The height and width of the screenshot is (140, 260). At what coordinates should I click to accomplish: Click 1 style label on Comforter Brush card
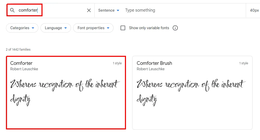(x=244, y=63)
